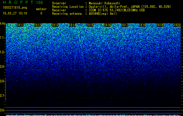Click the 0.6 frequency axis label
The image size is (183, 116).
[x=2, y=110]
